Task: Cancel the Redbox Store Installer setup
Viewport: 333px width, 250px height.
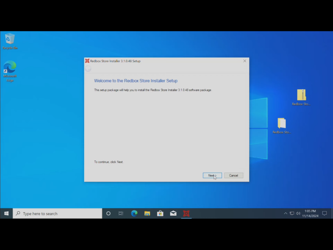Action: pyautogui.click(x=233, y=175)
